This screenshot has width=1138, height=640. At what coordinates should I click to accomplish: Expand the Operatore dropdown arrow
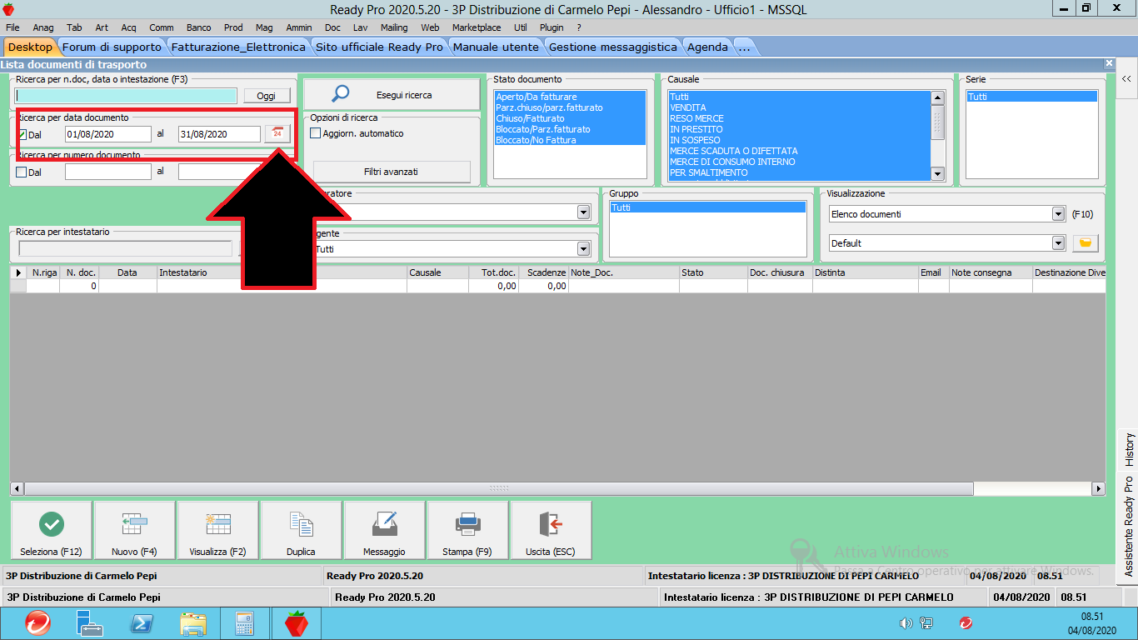tap(583, 212)
